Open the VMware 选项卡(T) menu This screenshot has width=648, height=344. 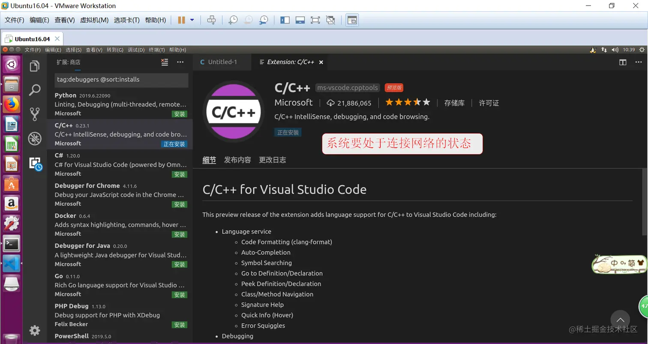(x=127, y=20)
